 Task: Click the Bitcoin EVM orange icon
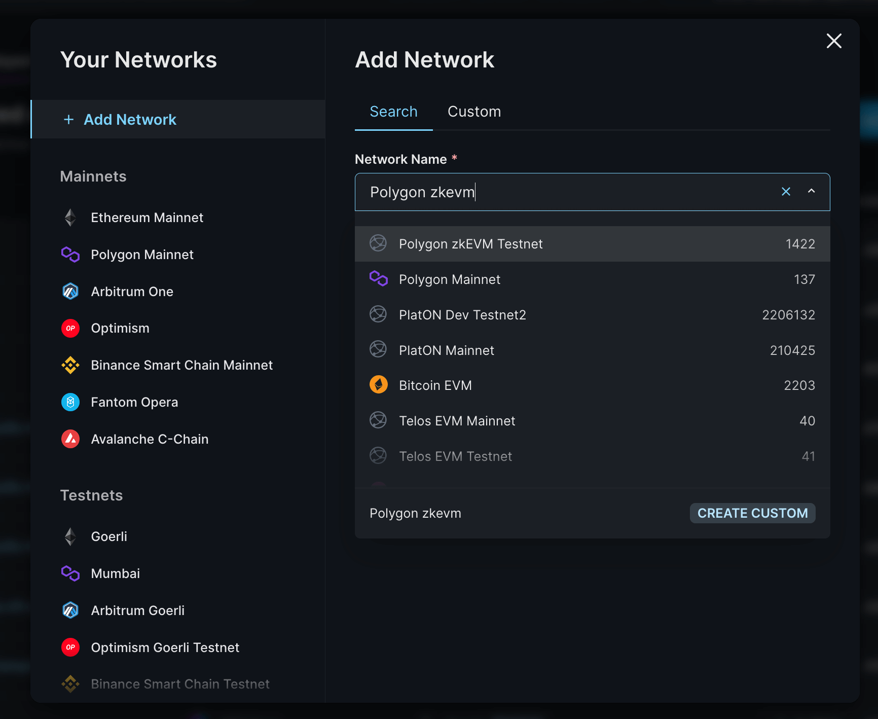click(x=378, y=384)
